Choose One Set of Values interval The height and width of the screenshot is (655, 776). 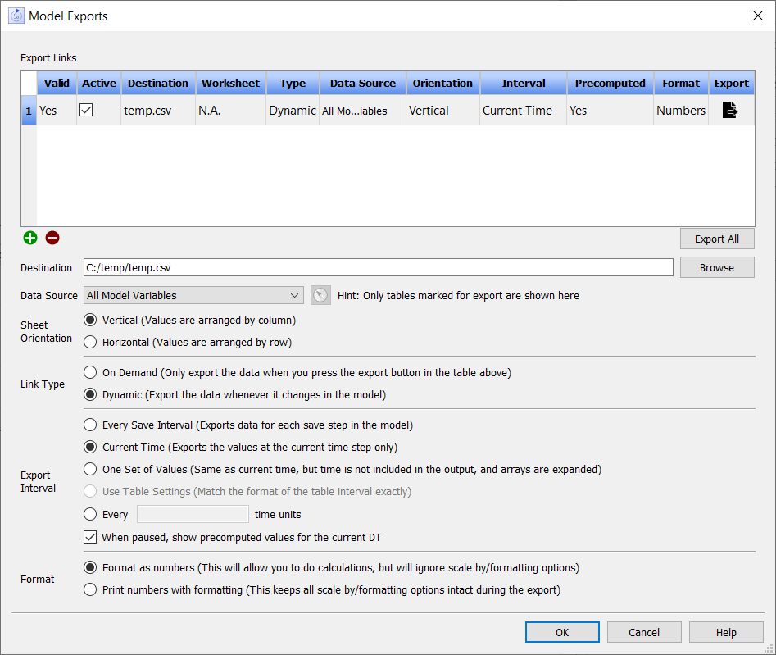tap(90, 469)
